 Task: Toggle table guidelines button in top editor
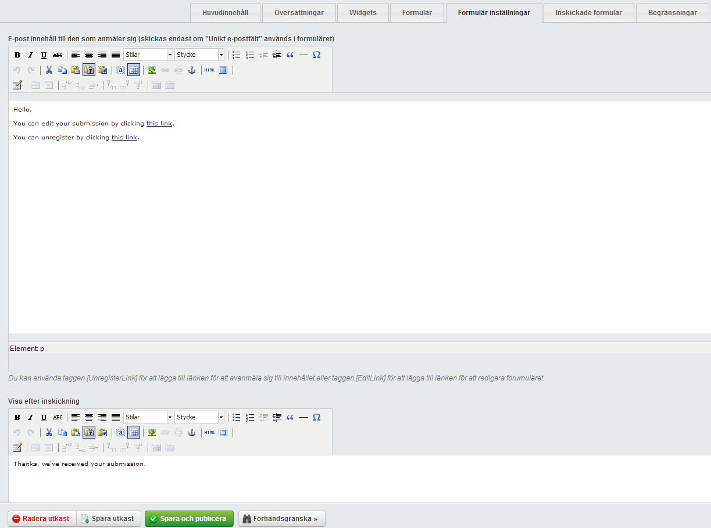(134, 70)
